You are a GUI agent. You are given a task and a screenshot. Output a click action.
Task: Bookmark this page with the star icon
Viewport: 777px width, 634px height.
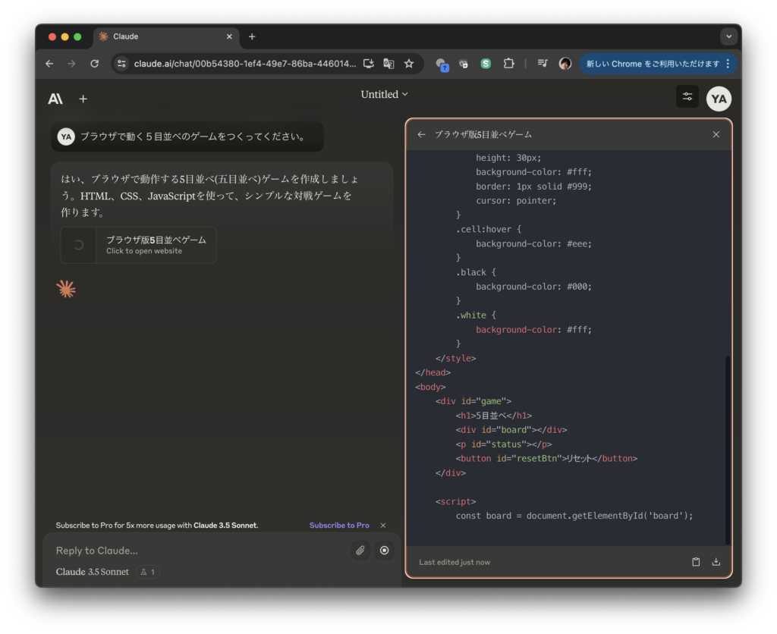pyautogui.click(x=409, y=64)
